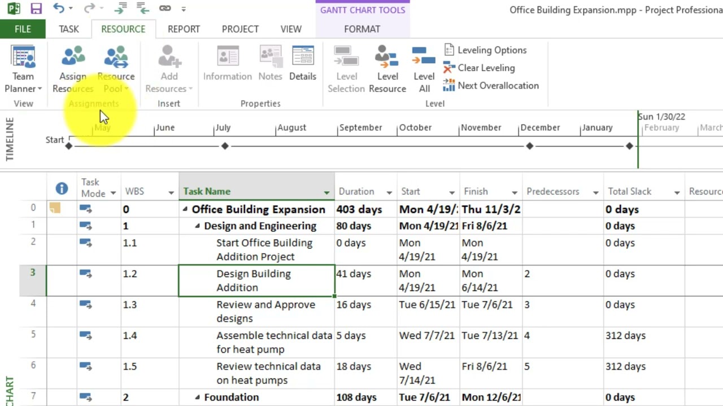Click 'Tue 6/15/21' start date cell

[428, 311]
